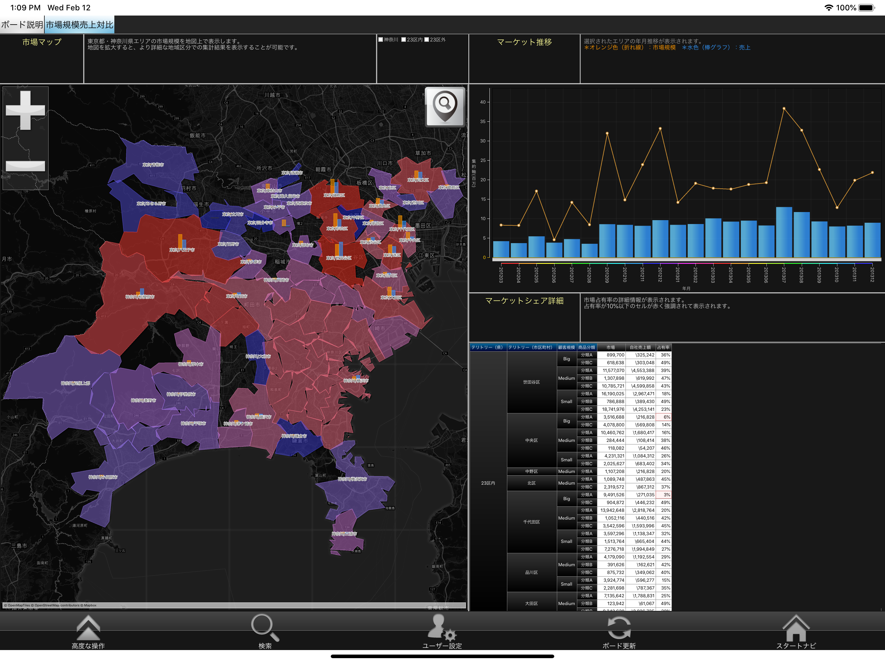Switch to the ボード説明 tab

tap(22, 25)
